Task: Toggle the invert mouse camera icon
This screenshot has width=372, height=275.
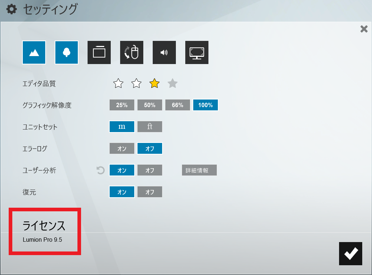Action: point(132,52)
